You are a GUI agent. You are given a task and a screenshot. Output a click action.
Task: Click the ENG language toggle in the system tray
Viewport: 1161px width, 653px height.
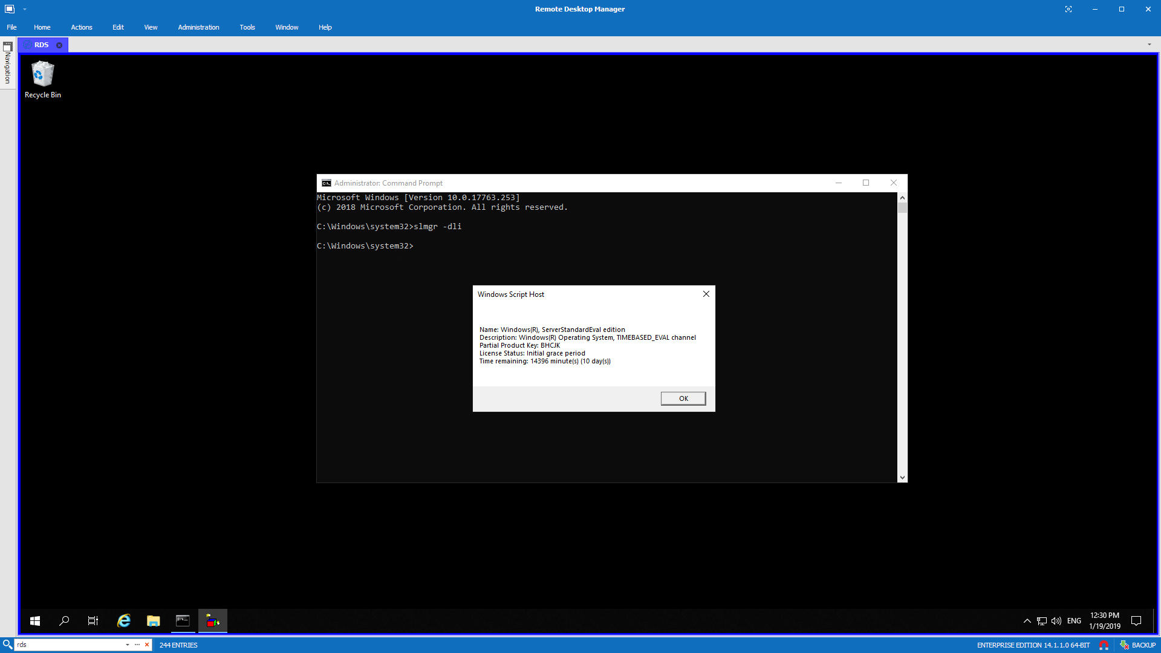1074,620
